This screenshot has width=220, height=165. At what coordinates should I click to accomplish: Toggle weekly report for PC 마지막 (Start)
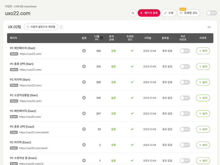(185, 82)
